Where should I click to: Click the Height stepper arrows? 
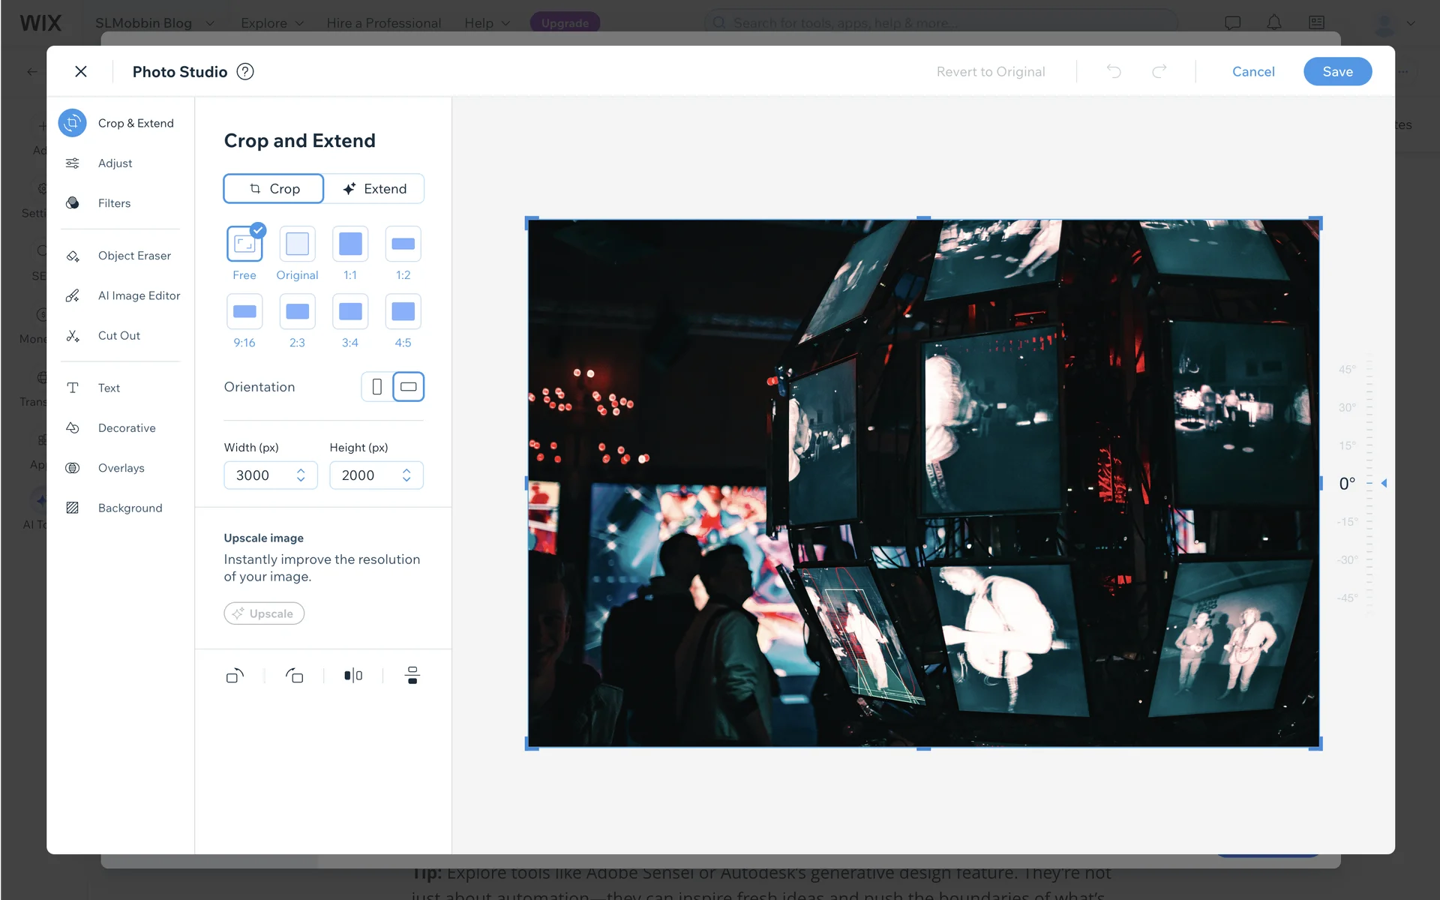point(406,475)
